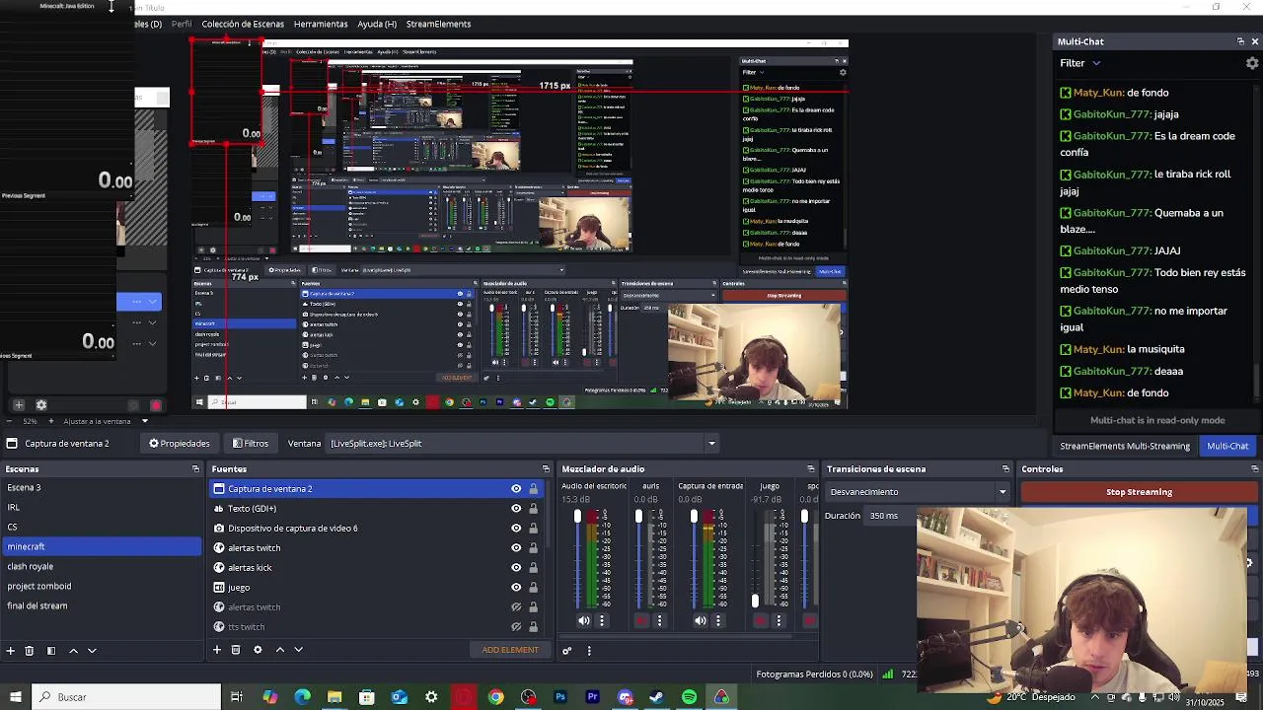This screenshot has height=710, width=1263.
Task: Select the final del stream scene
Action: (101, 605)
